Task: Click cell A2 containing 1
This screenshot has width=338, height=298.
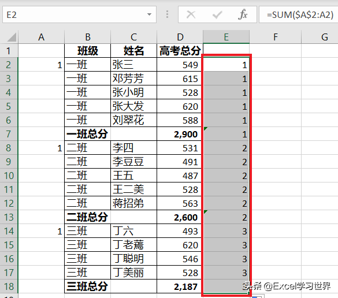Action: coord(41,65)
